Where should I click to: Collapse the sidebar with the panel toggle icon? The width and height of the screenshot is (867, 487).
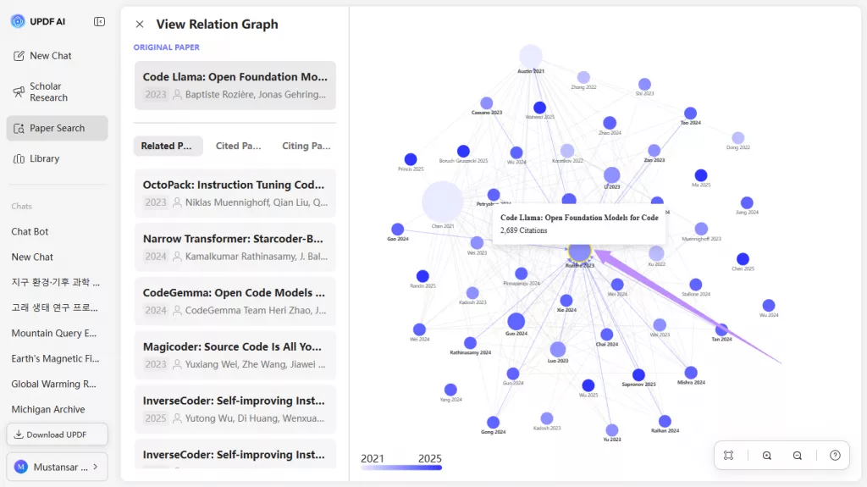100,21
